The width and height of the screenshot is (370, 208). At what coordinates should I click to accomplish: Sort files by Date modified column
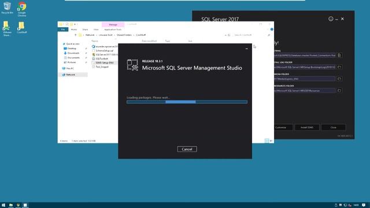(149, 41)
